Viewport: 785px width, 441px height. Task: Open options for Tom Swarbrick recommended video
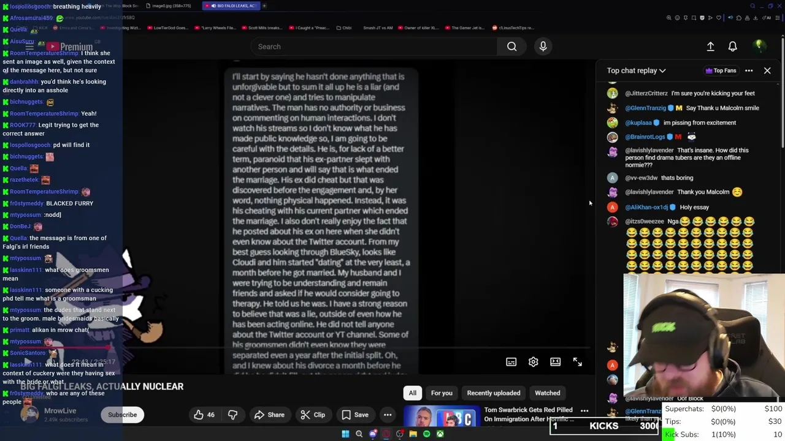(x=584, y=411)
